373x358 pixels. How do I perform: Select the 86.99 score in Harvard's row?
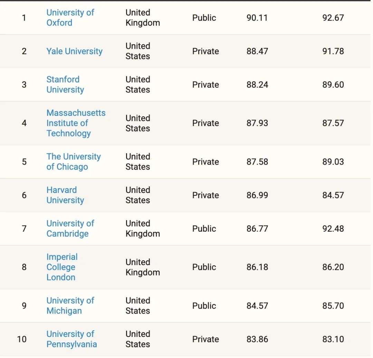click(257, 195)
